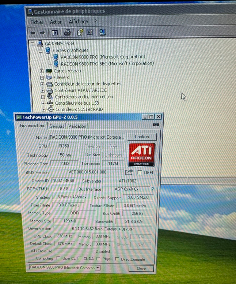Click the Device ID field 1002 - 4E48
This screenshot has width=236, height=284.
[x=64, y=180]
